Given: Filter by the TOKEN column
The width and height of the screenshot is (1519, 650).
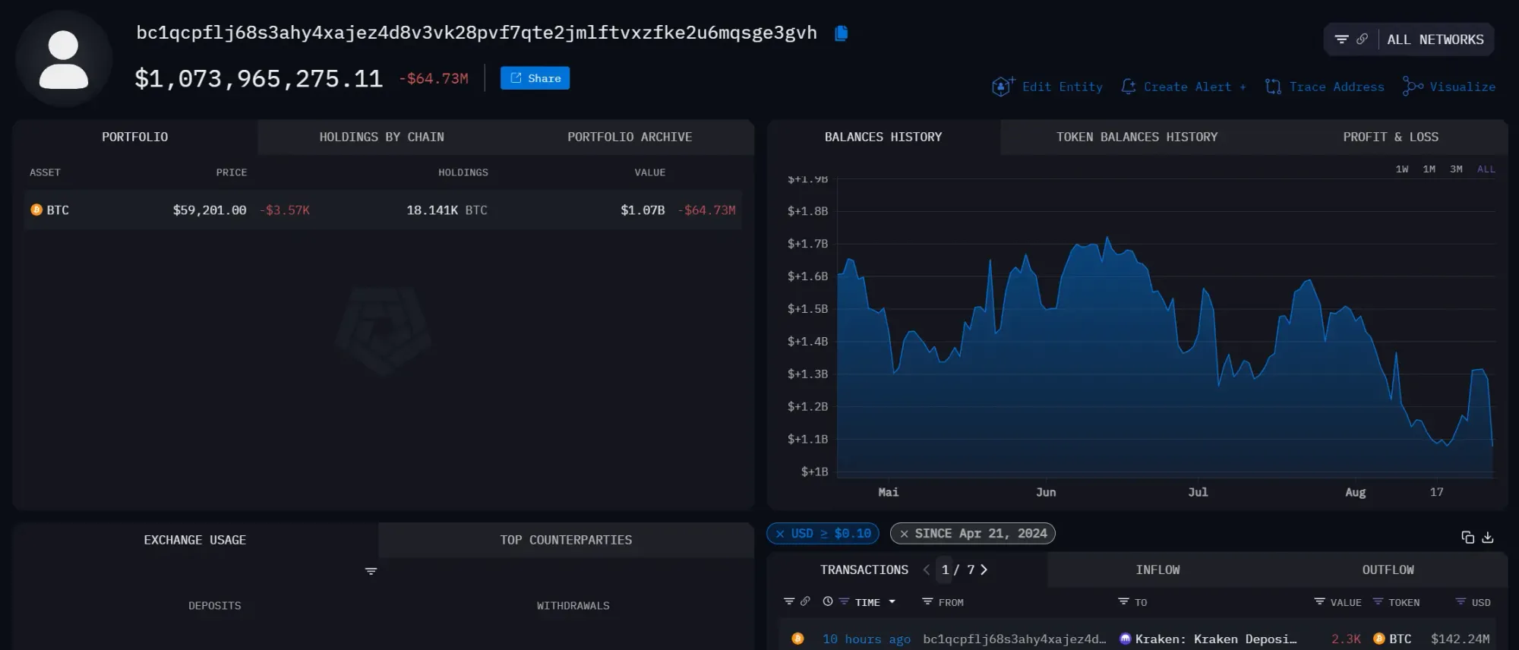Looking at the screenshot, I should [x=1378, y=601].
